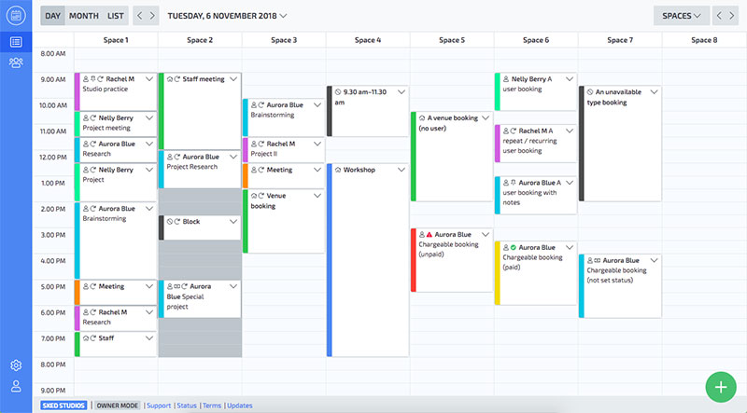This screenshot has height=413, width=747.
Task: Expand Aurora Blue Special project chevron
Action: coord(233,286)
